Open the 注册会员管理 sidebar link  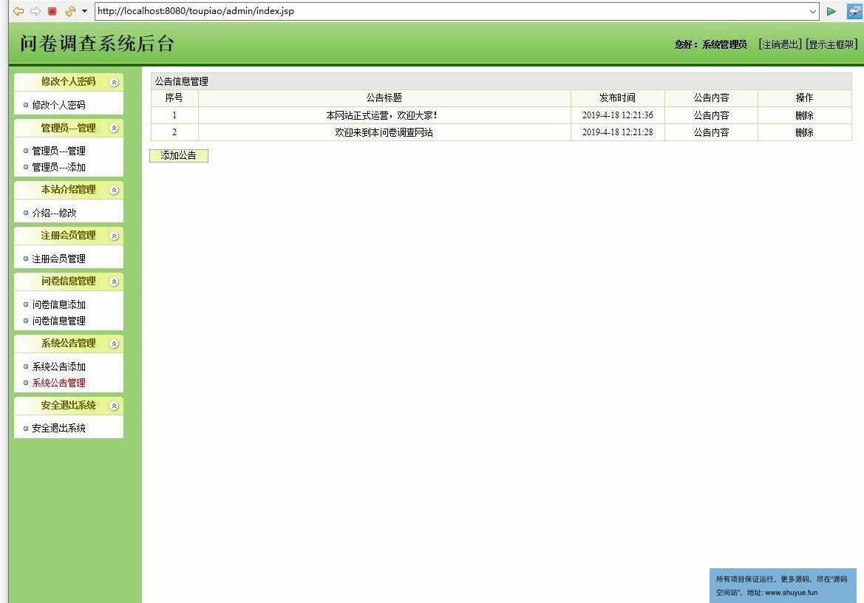tap(58, 259)
